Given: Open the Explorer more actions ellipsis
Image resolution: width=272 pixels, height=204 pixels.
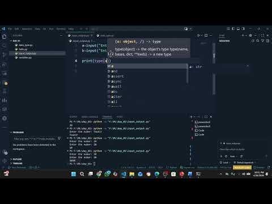Looking at the screenshot, I should point(61,35).
